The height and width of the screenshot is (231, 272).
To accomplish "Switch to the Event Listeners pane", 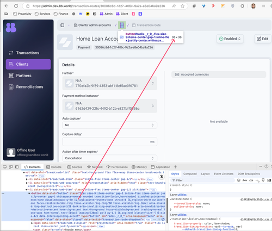I will [x=224, y=174].
